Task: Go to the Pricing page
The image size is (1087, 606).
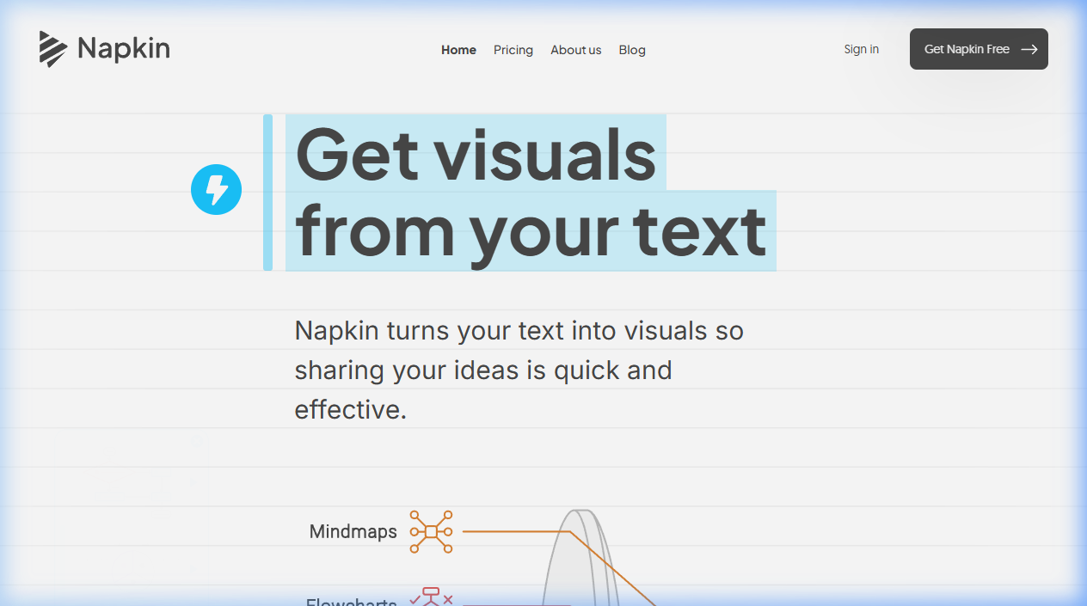Action: point(513,50)
